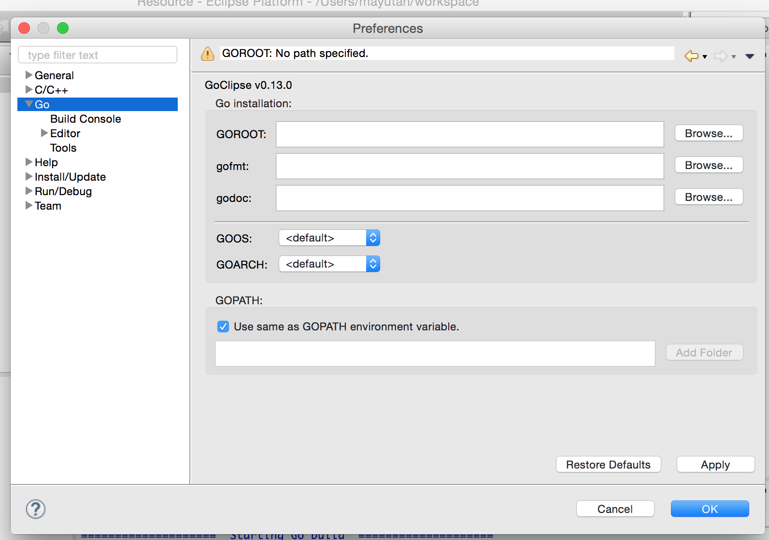Expand the Team tree node

tap(29, 205)
